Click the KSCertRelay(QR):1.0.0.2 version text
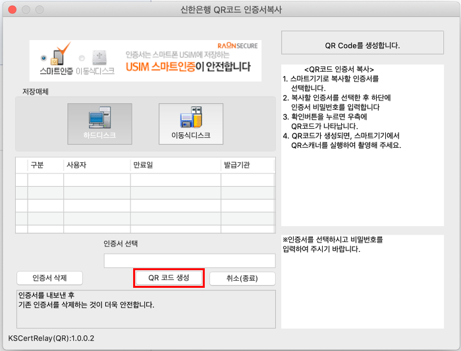 point(51,339)
